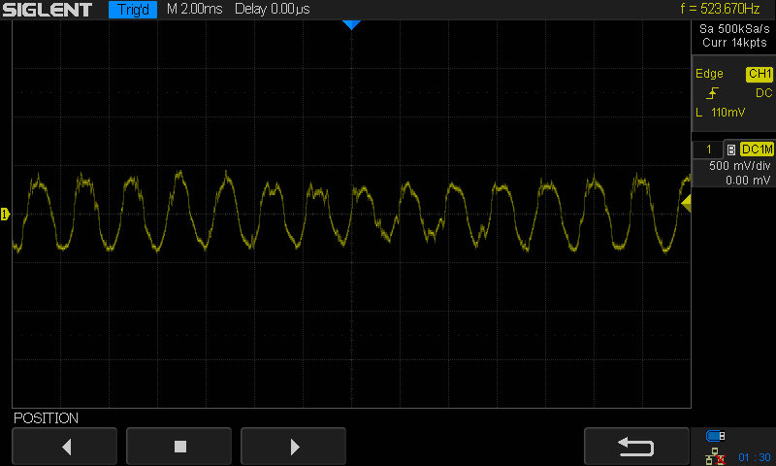Select the channel 1 ground marker at left edge
776x466 pixels.
5,214
